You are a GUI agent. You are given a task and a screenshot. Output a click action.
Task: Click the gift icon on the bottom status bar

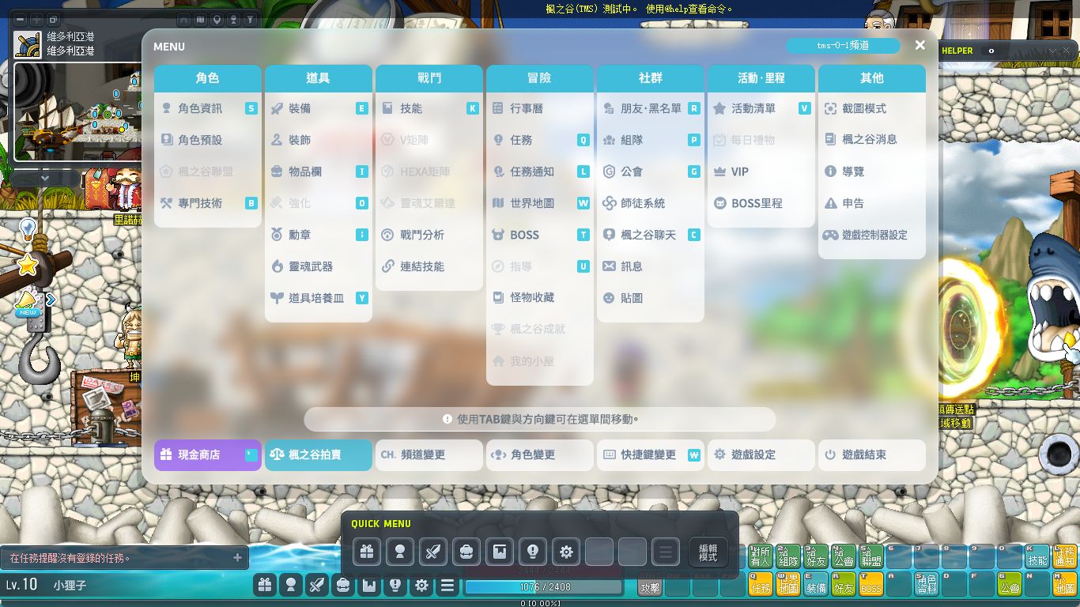pyautogui.click(x=265, y=585)
